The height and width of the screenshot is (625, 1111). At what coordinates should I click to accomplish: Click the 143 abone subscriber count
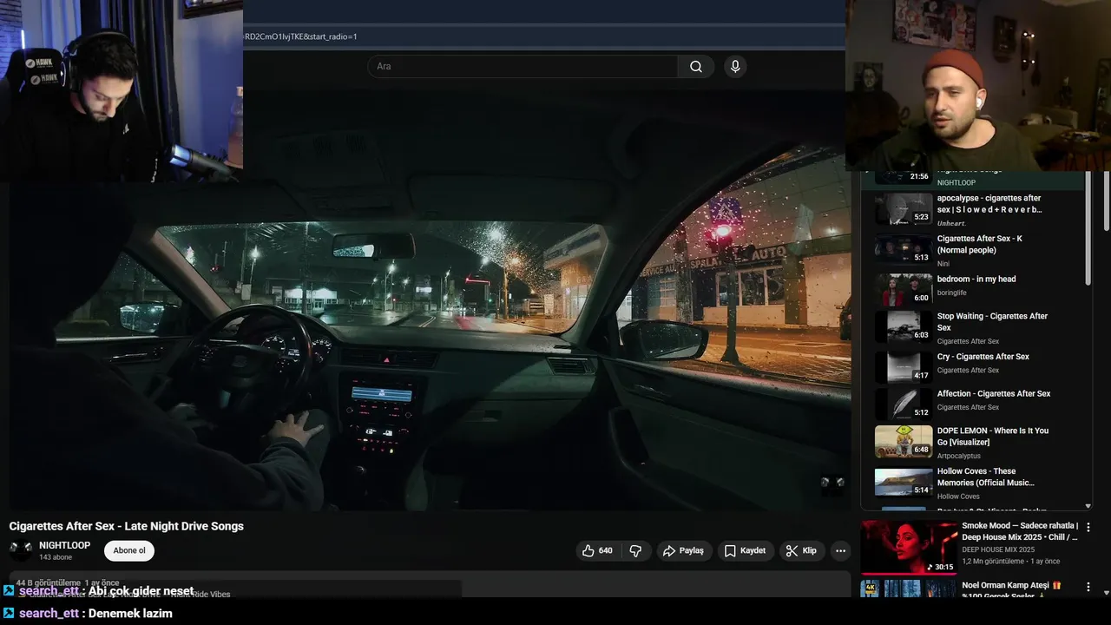(56, 557)
